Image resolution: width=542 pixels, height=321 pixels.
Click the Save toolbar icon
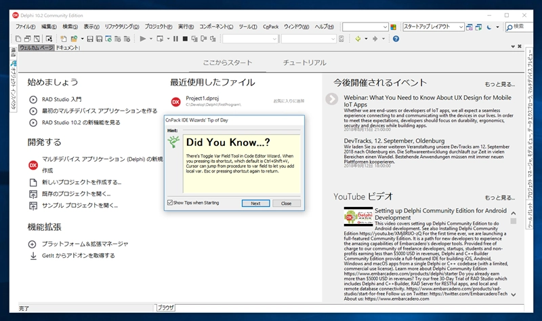tap(90, 39)
